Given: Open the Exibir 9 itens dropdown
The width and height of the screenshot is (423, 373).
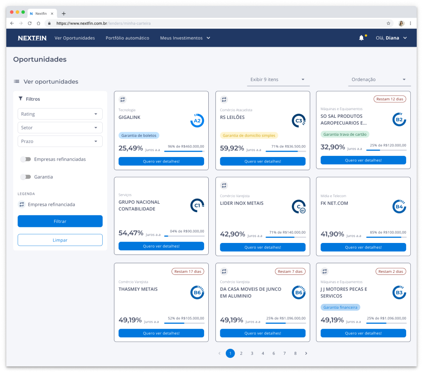Looking at the screenshot, I should (278, 80).
